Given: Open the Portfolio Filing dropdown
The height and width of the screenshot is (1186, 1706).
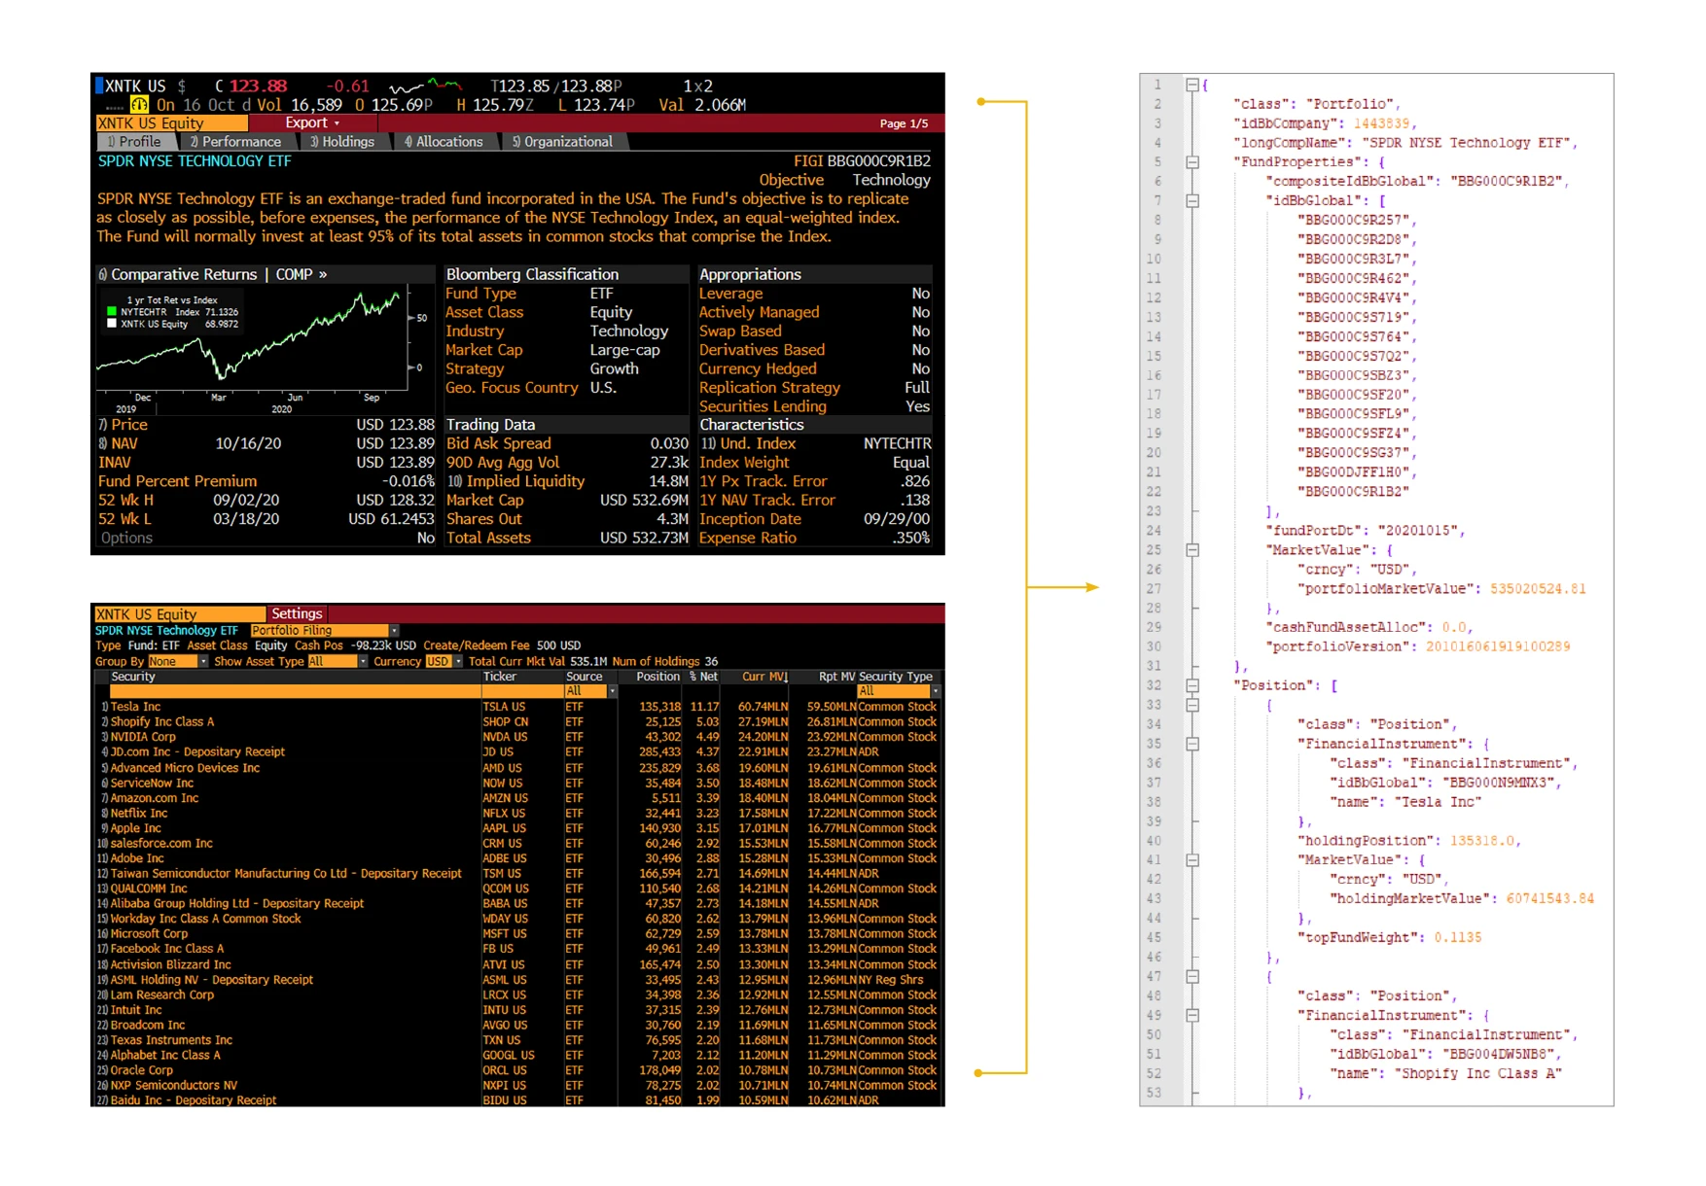Looking at the screenshot, I should tap(324, 631).
